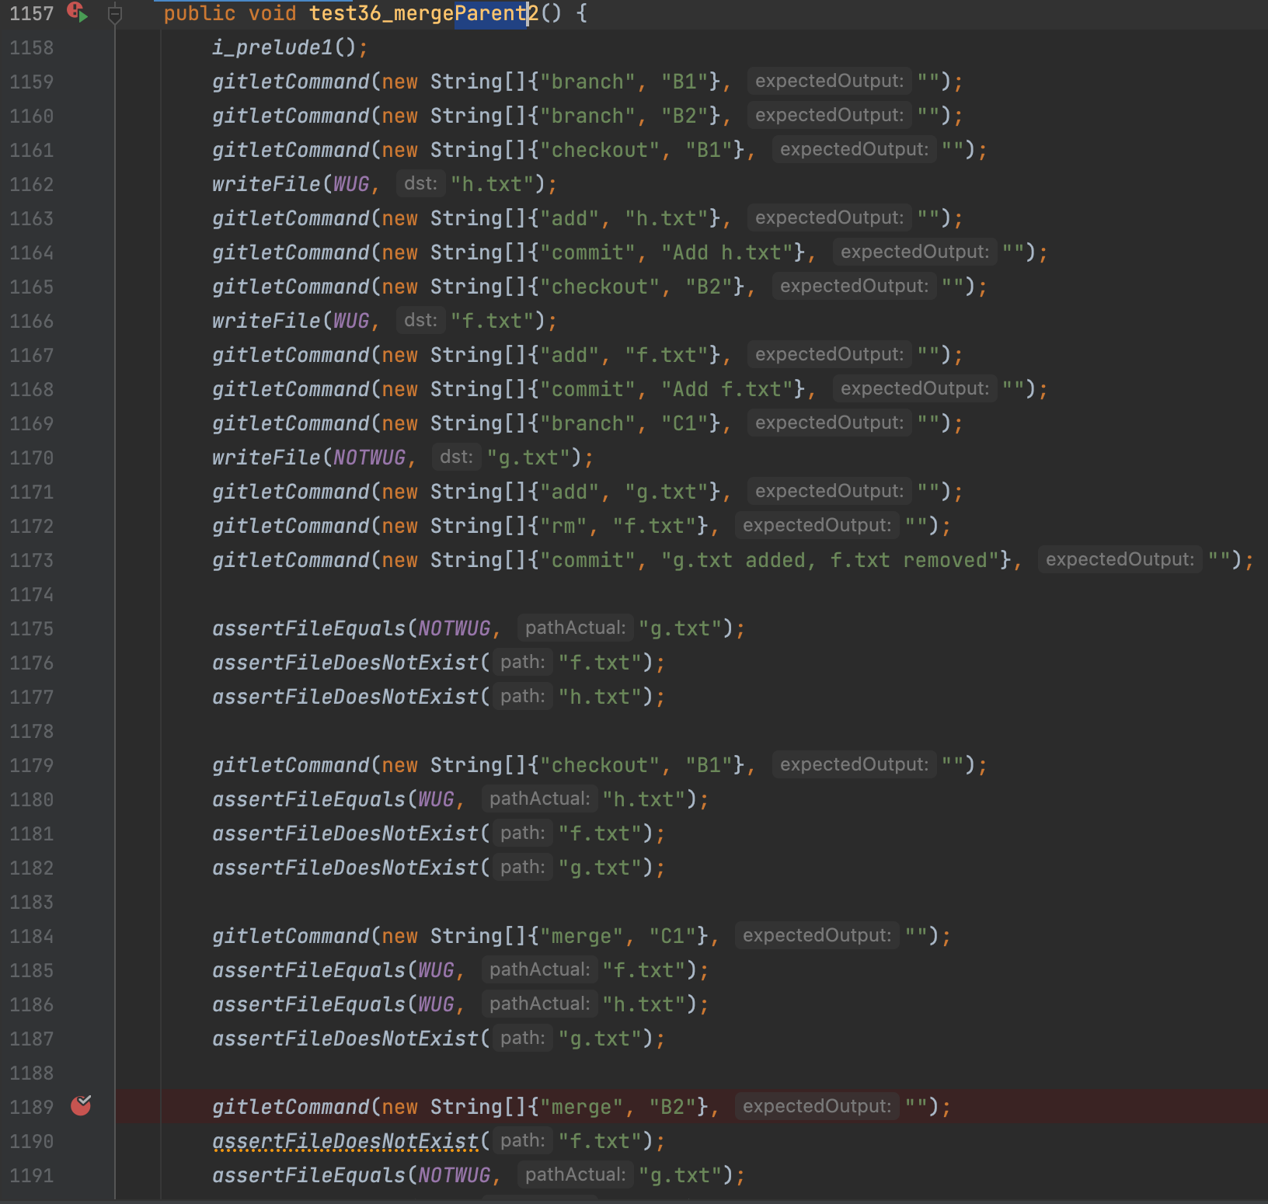This screenshot has height=1204, width=1268.
Task: Click the pathActual hint on line 1175
Action: pyautogui.click(x=575, y=628)
